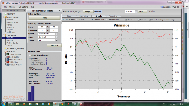Switch to the Trending tab
Viewport: 189px width, 106px height.
click(113, 16)
